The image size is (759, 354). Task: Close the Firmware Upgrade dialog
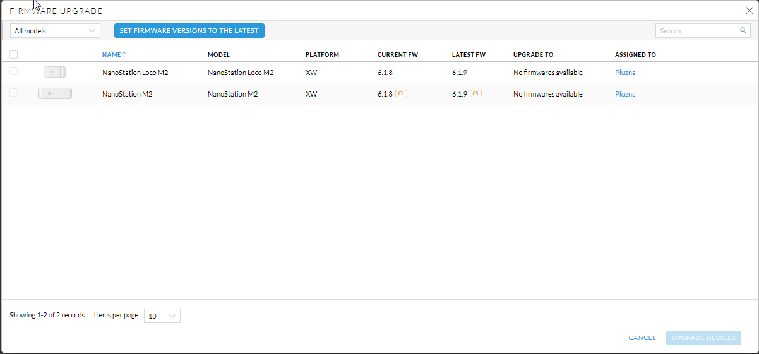coord(749,10)
